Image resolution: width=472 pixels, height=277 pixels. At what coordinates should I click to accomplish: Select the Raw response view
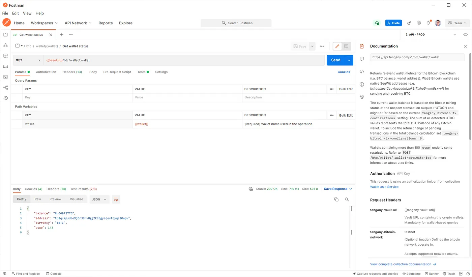click(38, 199)
